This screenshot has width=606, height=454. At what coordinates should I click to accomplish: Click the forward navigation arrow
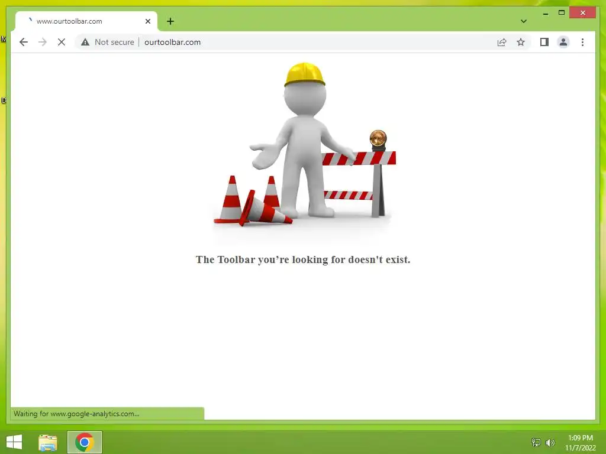coord(43,42)
